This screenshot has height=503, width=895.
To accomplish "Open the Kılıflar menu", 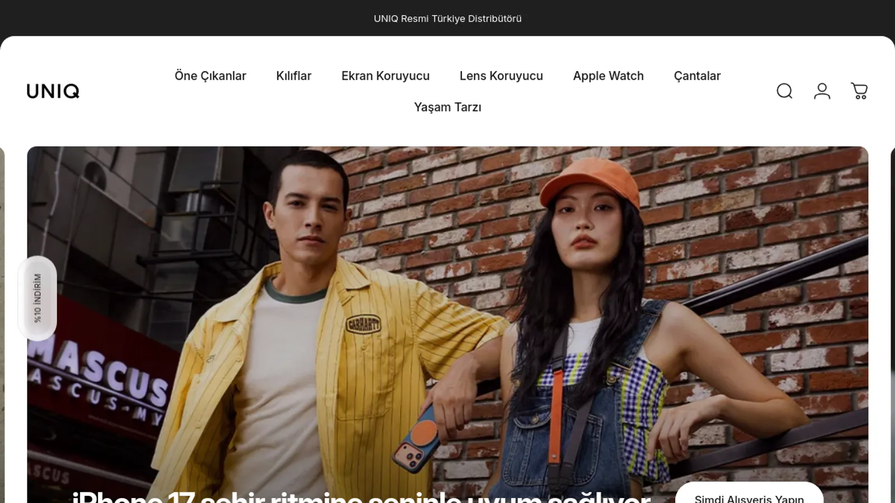I will pyautogui.click(x=294, y=76).
